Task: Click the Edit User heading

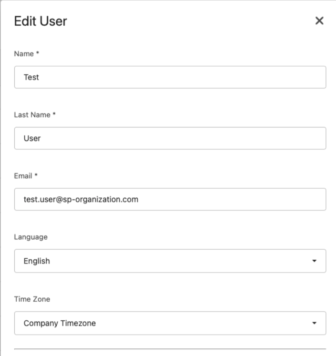Action: [x=41, y=21]
